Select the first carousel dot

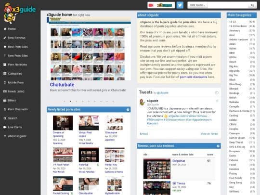(x=65, y=101)
